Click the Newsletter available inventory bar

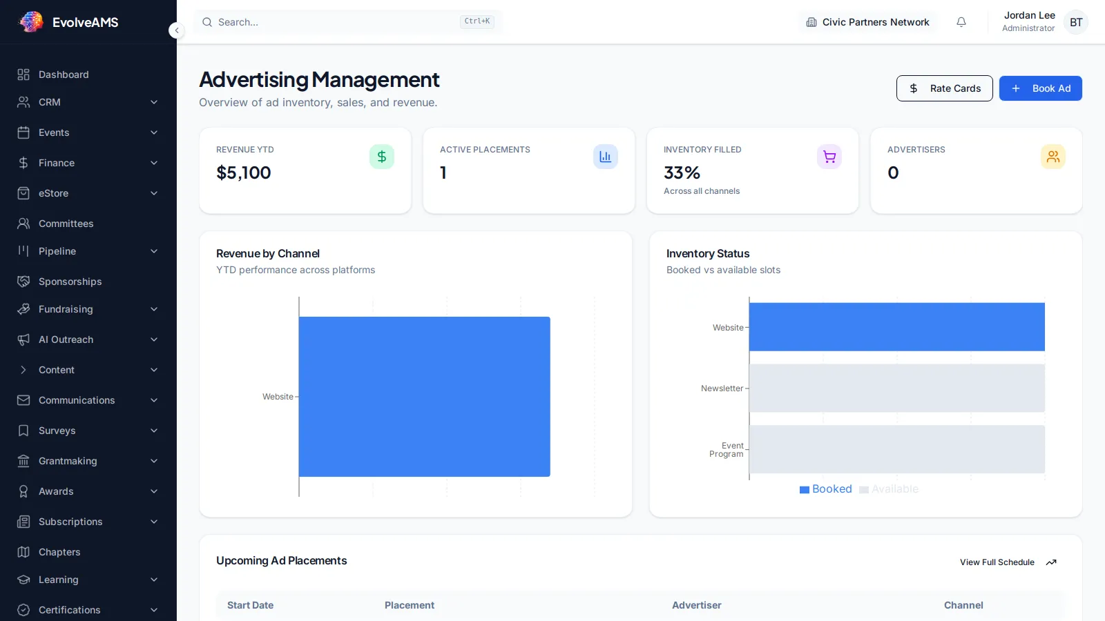(897, 388)
